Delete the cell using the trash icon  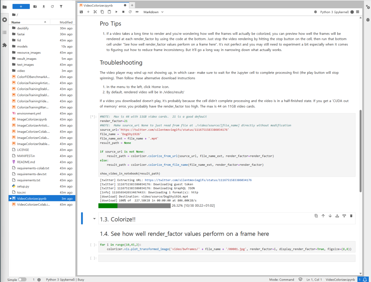pos(351,216)
